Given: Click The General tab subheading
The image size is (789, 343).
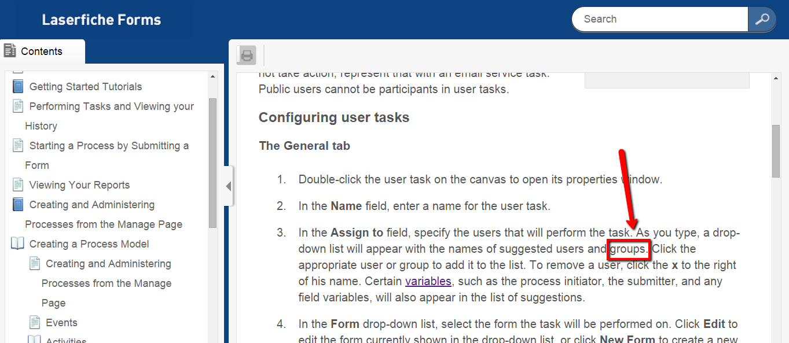Looking at the screenshot, I should pyautogui.click(x=304, y=146).
